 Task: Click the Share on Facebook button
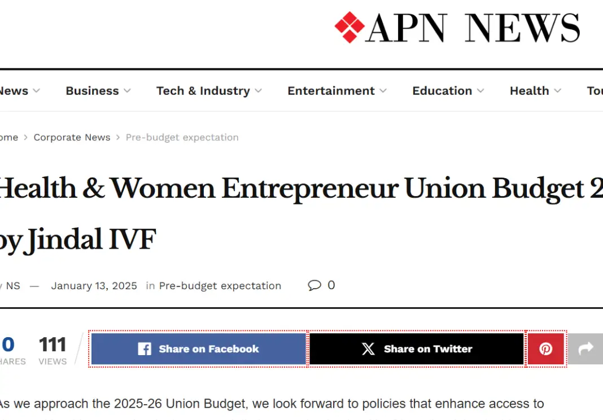click(x=198, y=348)
